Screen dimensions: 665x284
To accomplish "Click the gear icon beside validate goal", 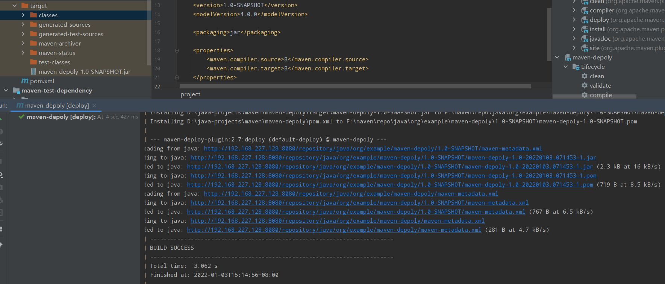I will click(585, 85).
